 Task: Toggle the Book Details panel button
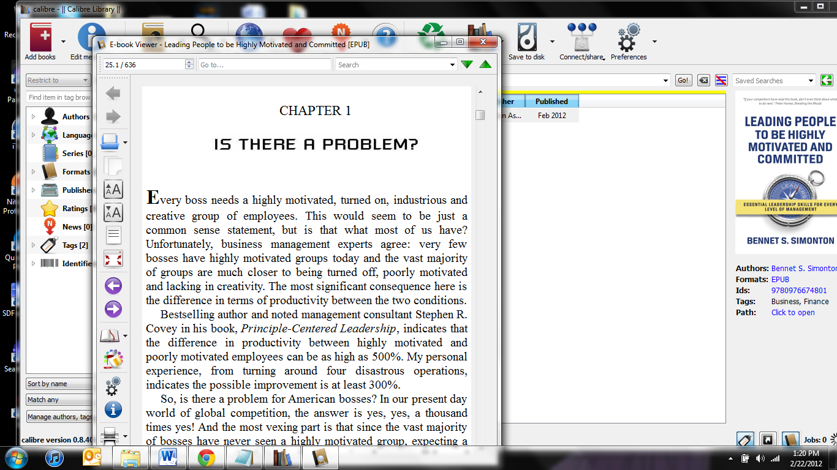790,439
